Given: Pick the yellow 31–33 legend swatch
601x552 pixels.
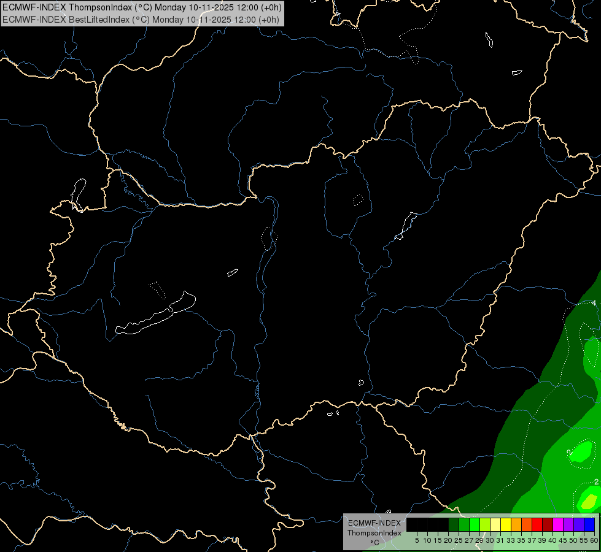Looking at the screenshot, I should point(506,524).
